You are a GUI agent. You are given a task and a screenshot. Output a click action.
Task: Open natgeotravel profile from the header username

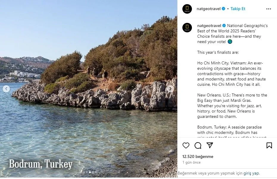click(209, 9)
